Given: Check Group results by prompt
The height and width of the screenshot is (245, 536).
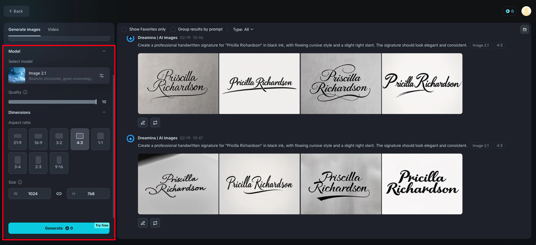Looking at the screenshot, I should pyautogui.click(x=173, y=29).
